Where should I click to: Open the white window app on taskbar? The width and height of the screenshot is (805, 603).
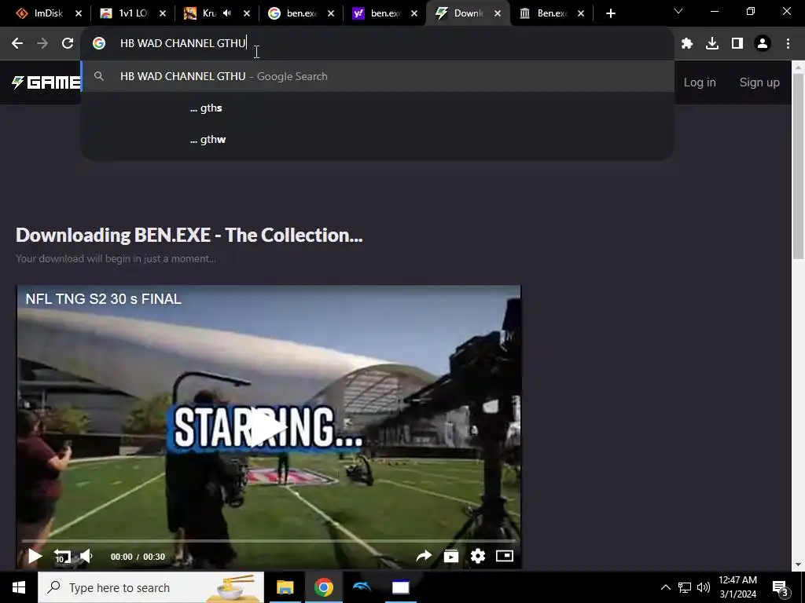400,587
